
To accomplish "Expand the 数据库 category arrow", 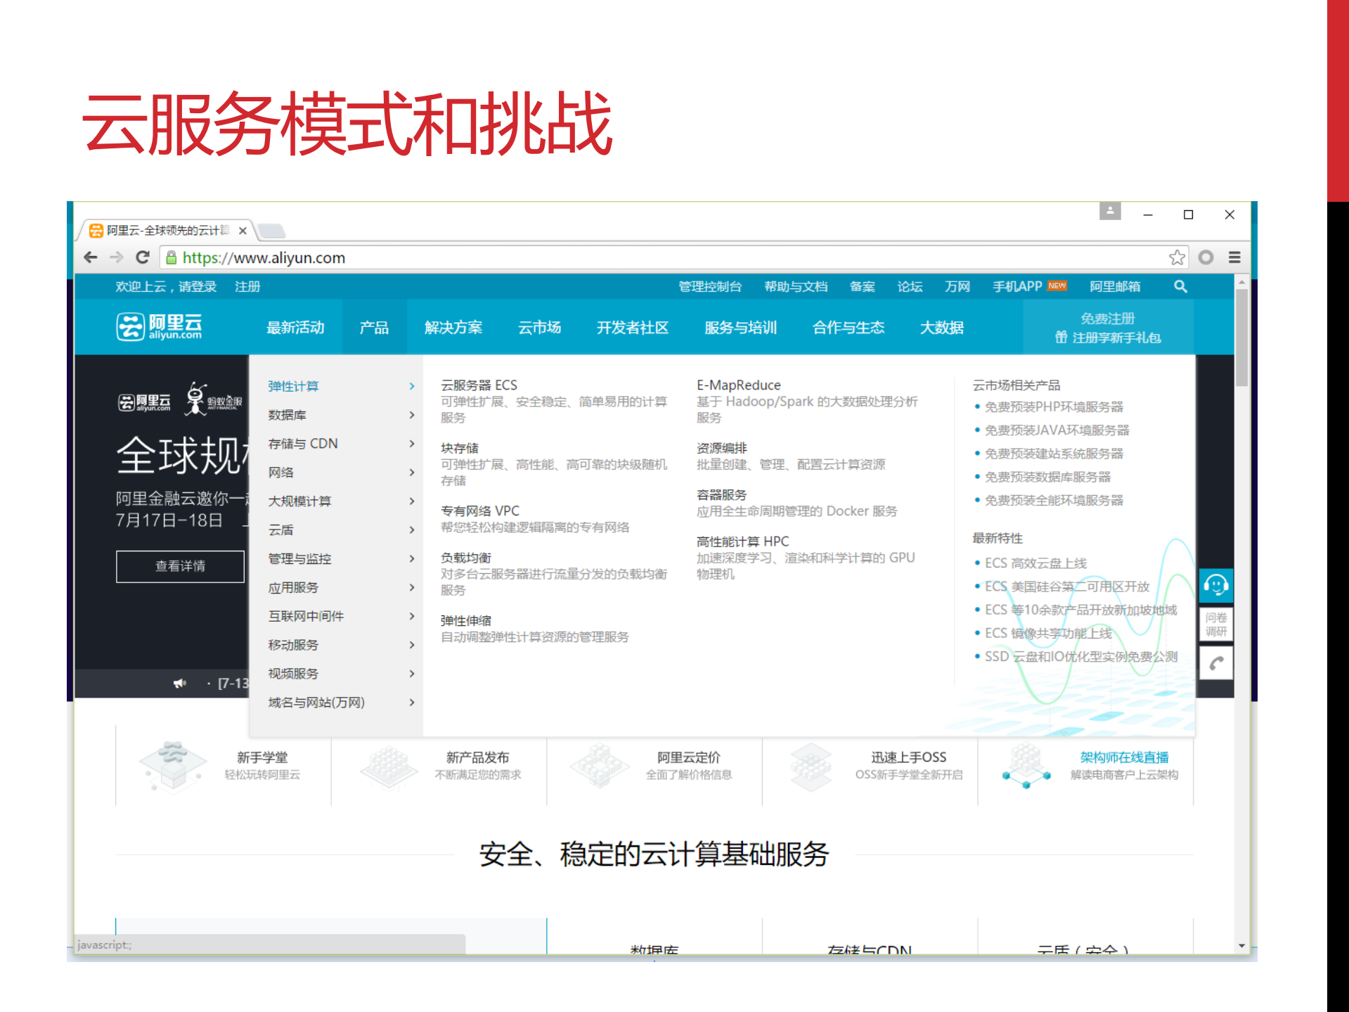I will 412,415.
